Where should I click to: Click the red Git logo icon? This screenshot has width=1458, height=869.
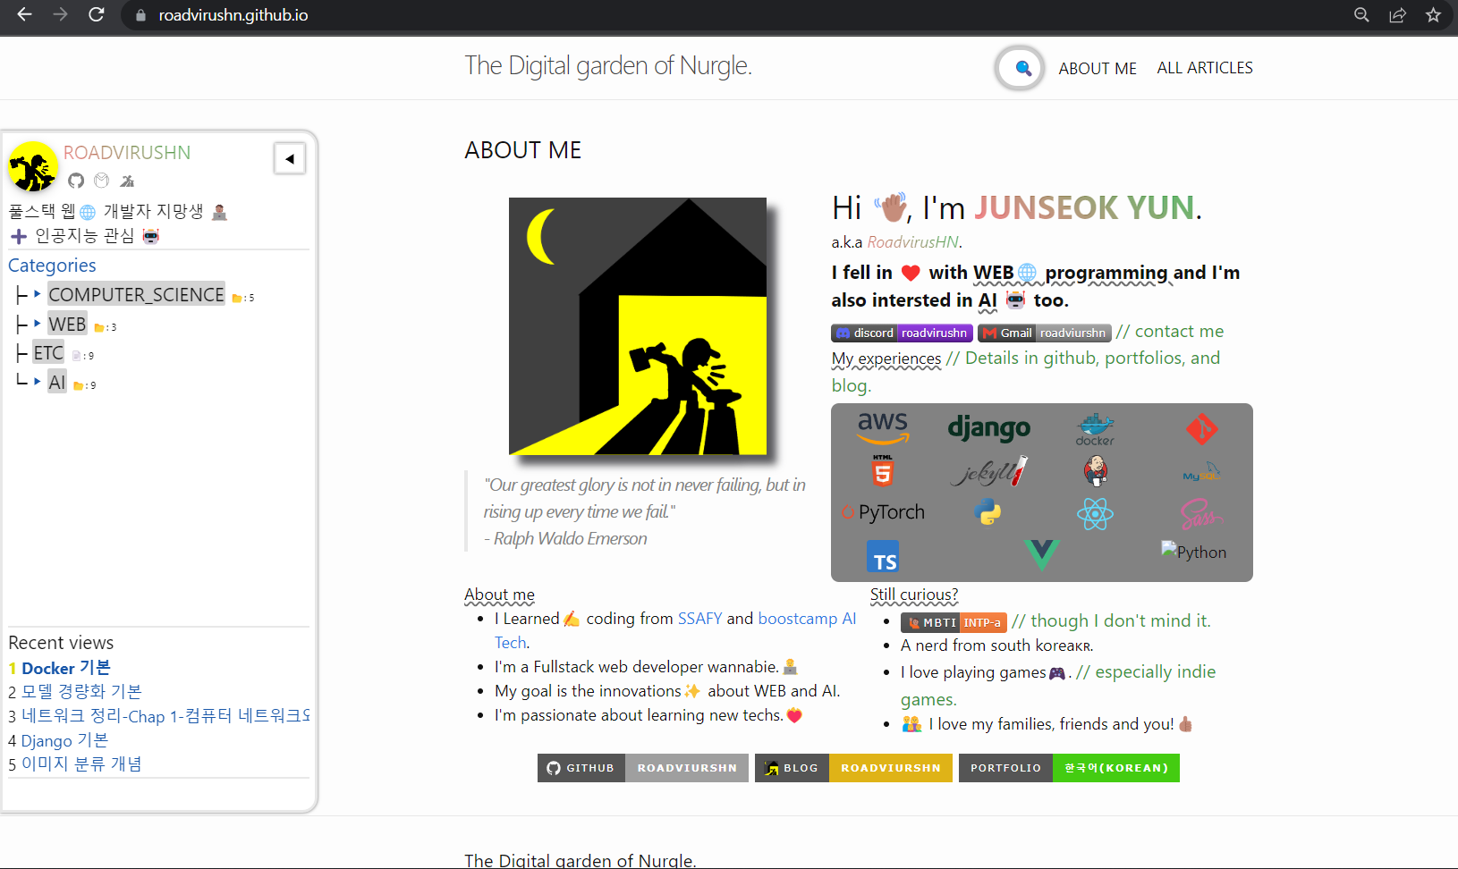pos(1201,429)
